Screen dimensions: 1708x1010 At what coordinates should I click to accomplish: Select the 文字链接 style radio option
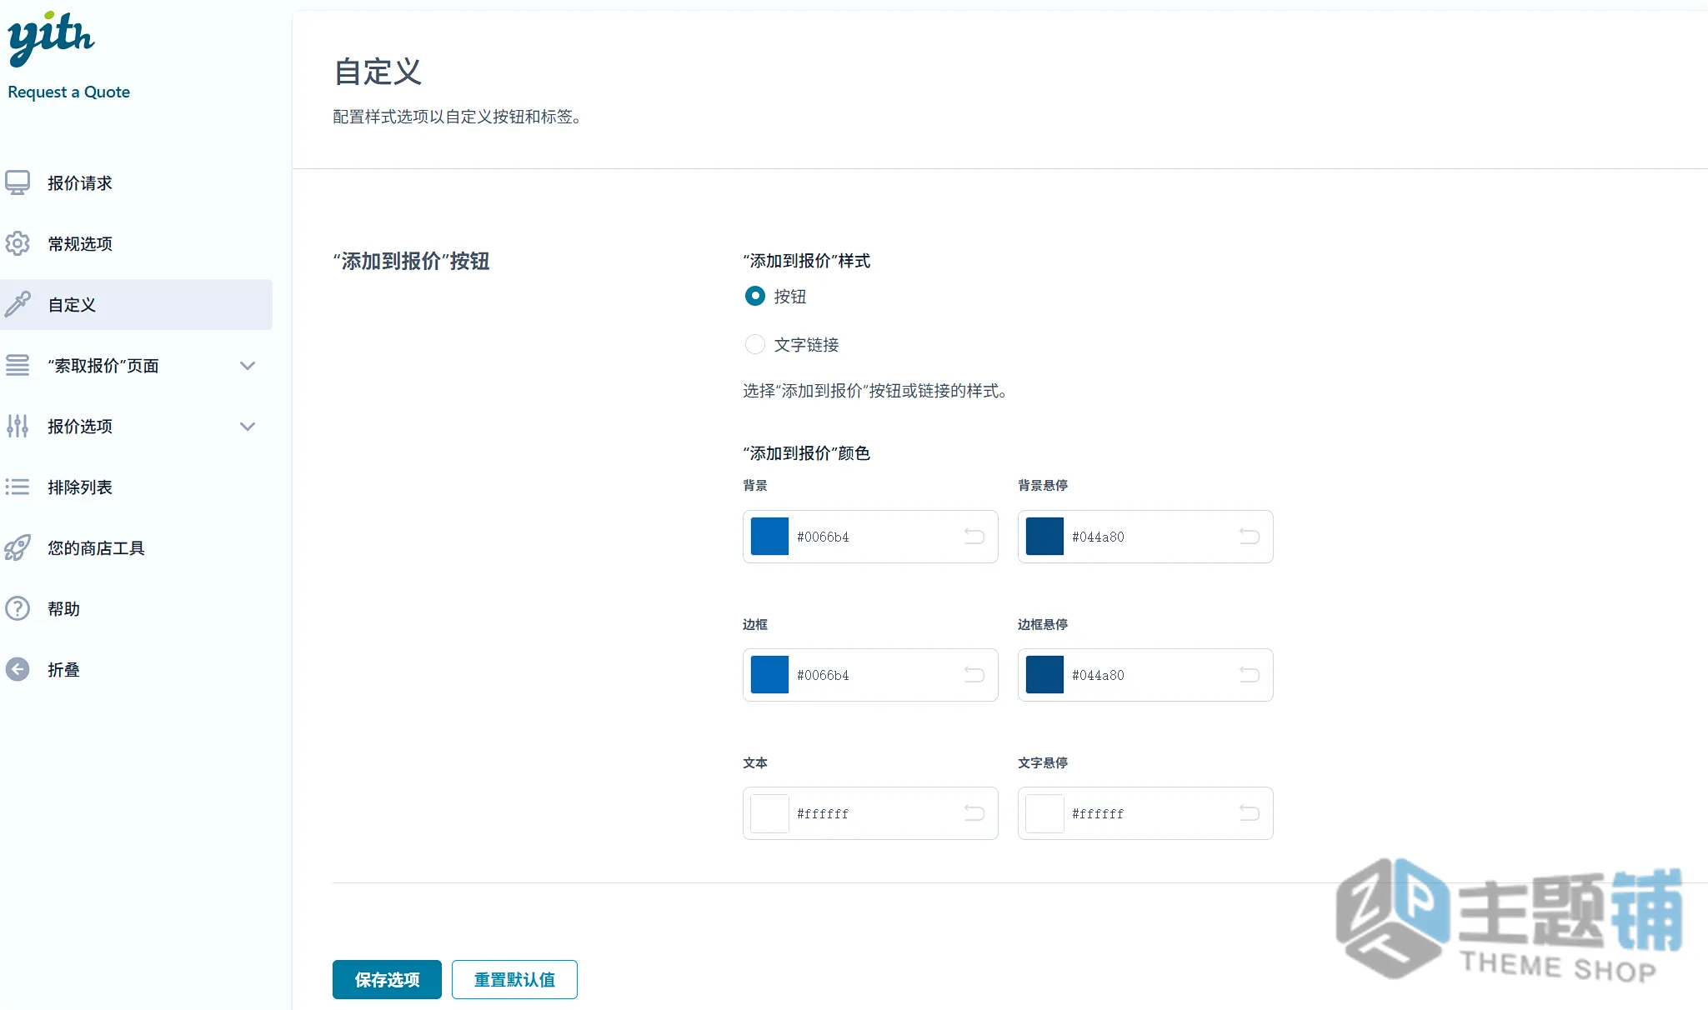click(754, 344)
